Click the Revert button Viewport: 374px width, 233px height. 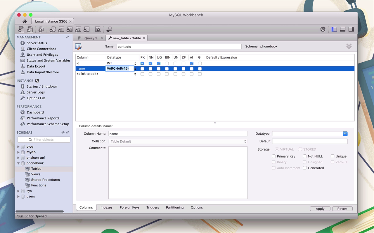click(342, 209)
